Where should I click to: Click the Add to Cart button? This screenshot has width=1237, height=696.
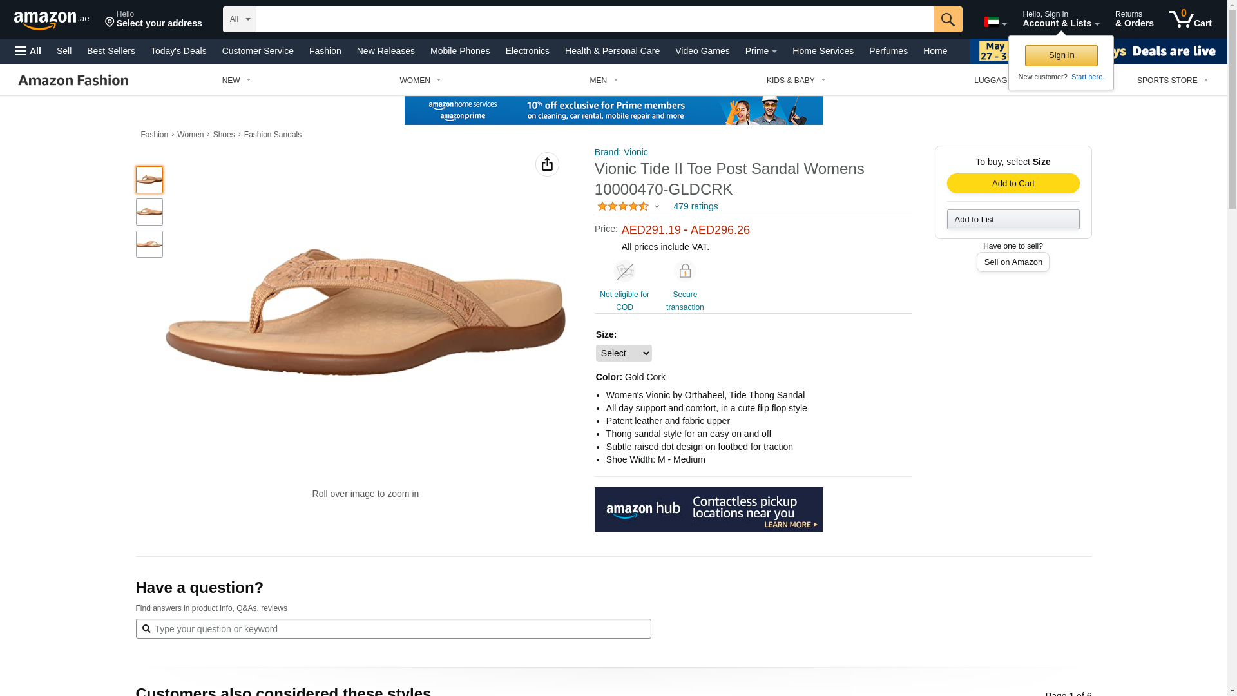coord(1013,184)
